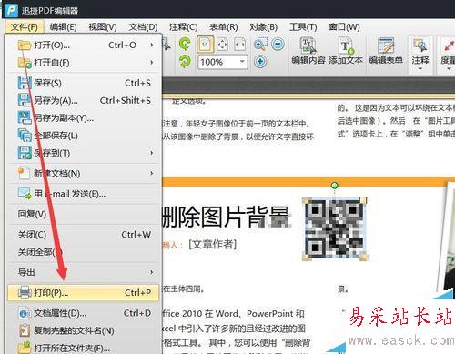Screen dimensions: 455x354
Task: Click the fit page icon
Action: 222,45
